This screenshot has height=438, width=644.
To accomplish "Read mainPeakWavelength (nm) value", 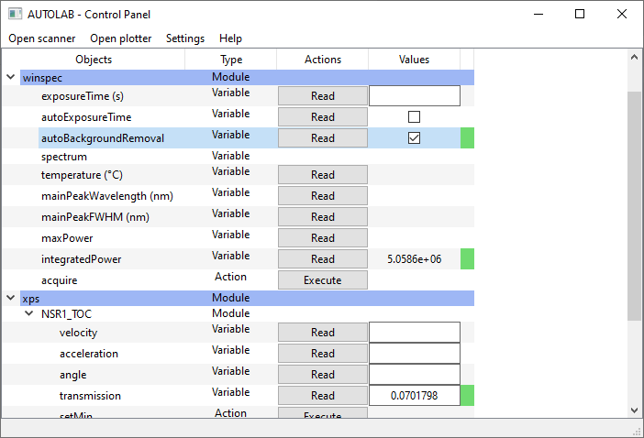I will (x=323, y=196).
